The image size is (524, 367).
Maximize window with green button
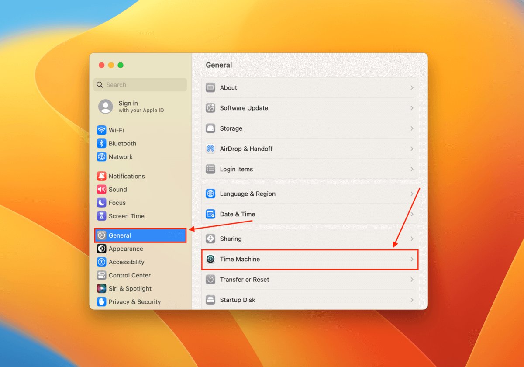121,65
